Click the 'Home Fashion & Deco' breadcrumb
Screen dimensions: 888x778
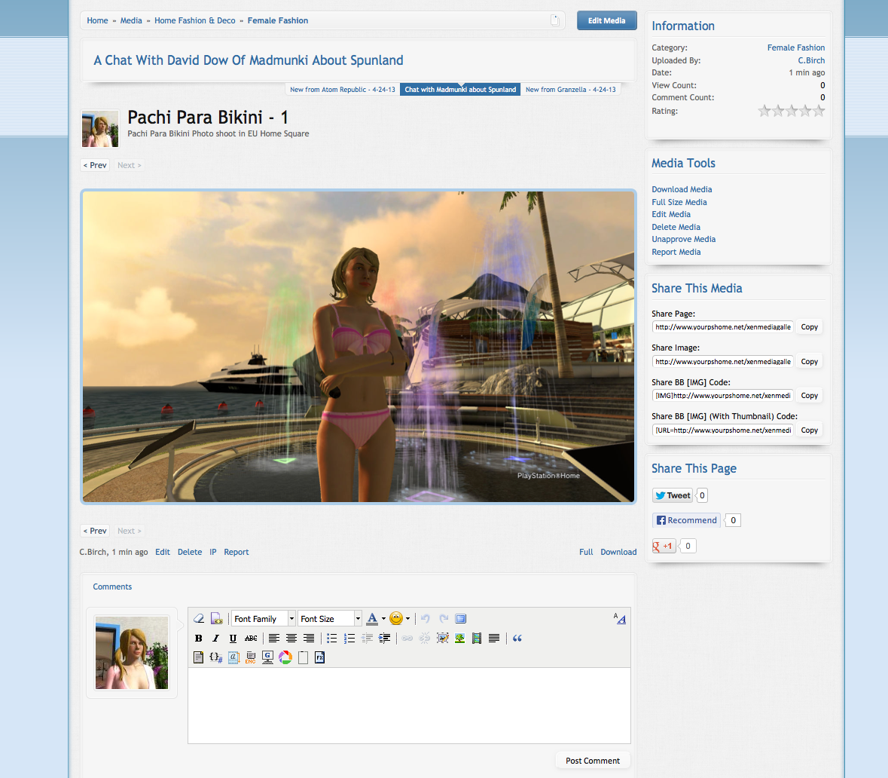click(x=195, y=20)
